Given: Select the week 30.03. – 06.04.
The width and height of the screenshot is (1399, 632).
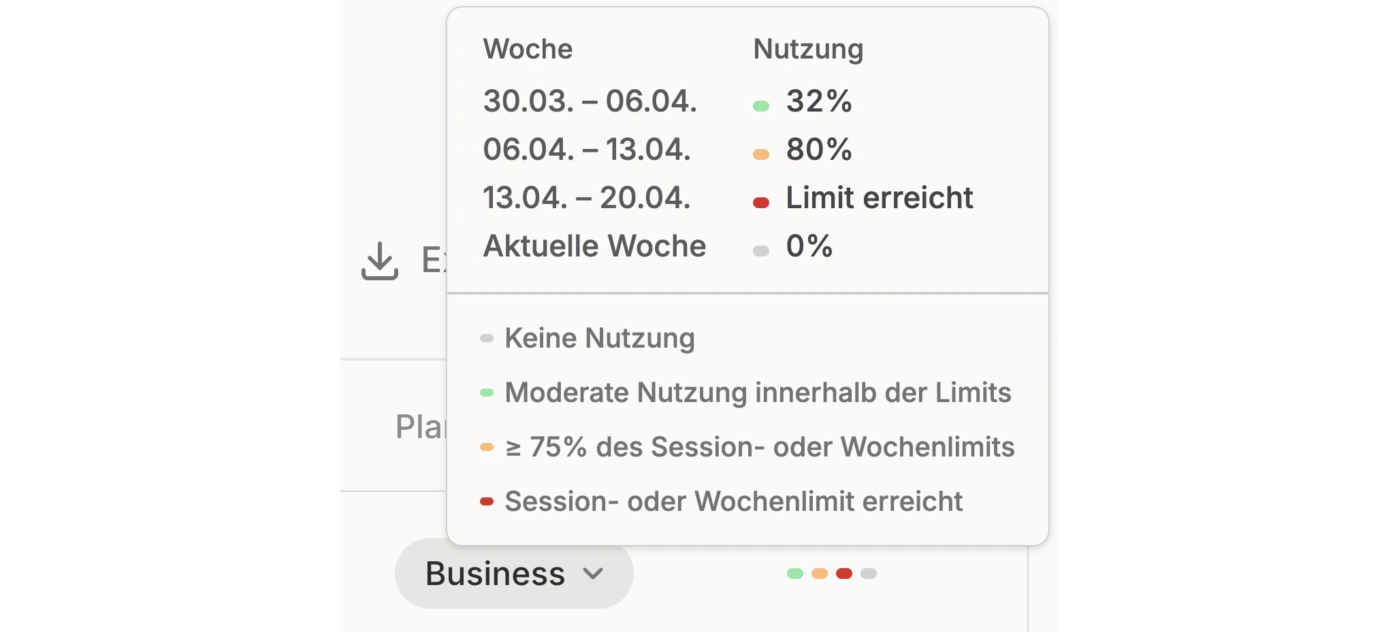Looking at the screenshot, I should [590, 103].
